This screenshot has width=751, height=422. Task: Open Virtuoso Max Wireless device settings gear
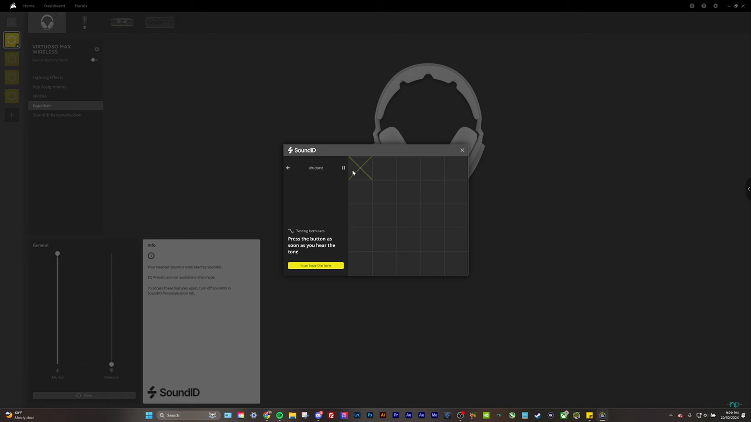tap(97, 49)
